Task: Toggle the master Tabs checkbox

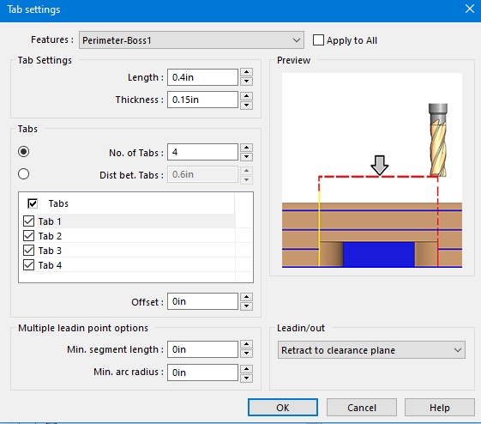Action: [33, 203]
